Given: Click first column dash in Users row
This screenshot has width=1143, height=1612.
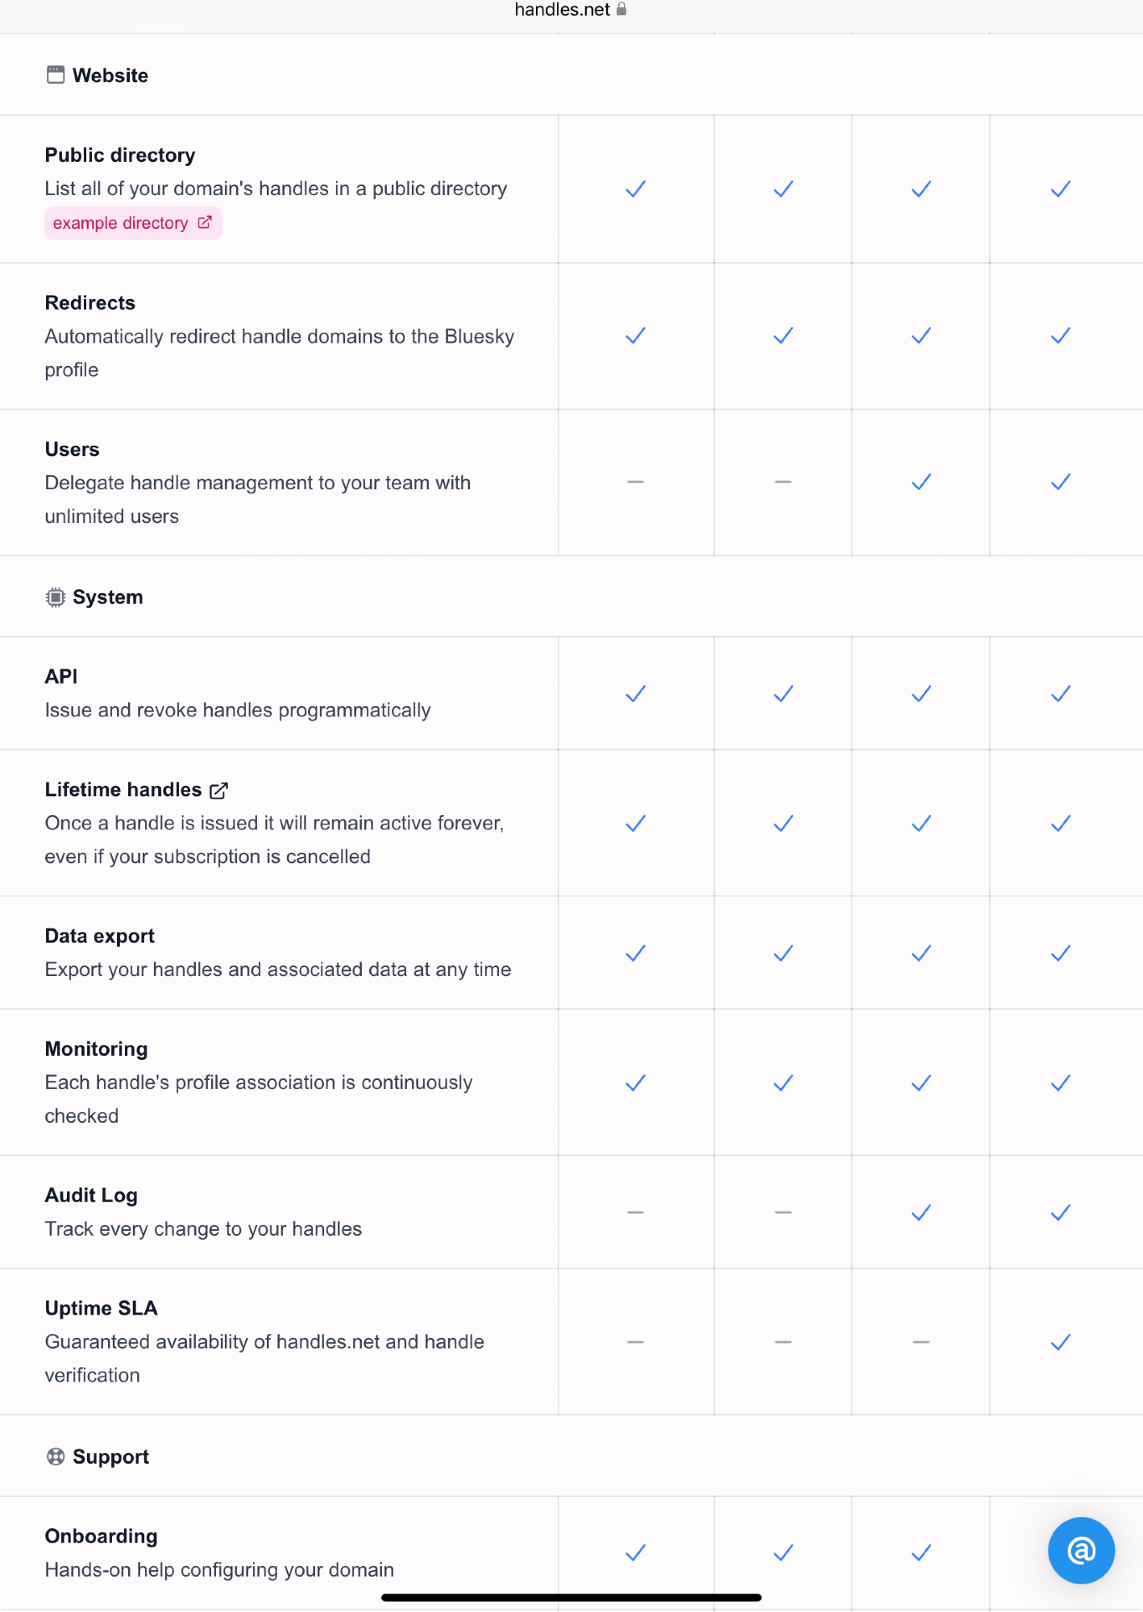Looking at the screenshot, I should (x=635, y=482).
